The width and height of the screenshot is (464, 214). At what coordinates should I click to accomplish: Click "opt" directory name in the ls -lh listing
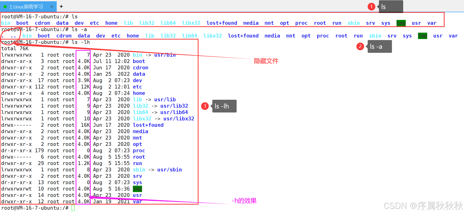[137, 144]
